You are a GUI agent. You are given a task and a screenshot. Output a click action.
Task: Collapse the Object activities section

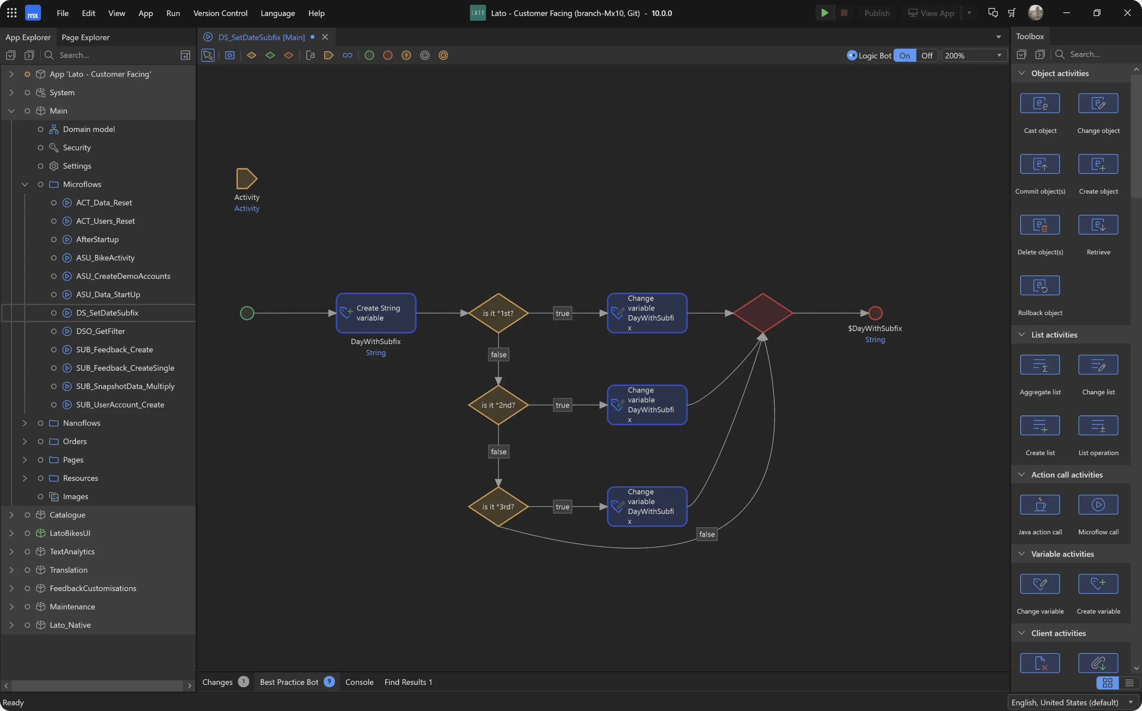[x=1021, y=73]
